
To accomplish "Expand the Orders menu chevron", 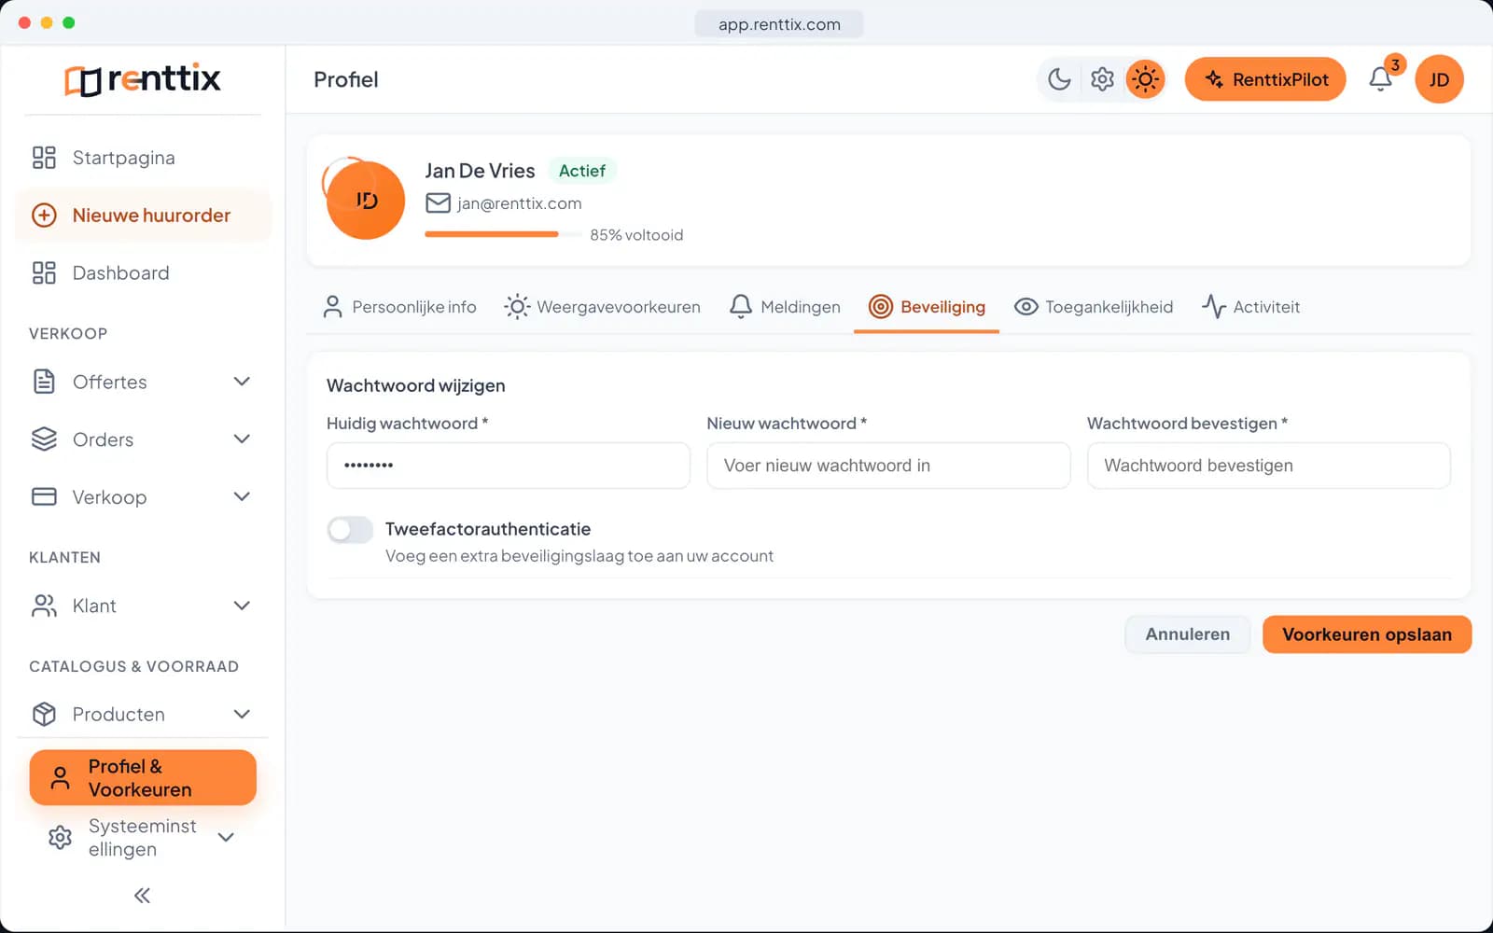I will pos(242,439).
